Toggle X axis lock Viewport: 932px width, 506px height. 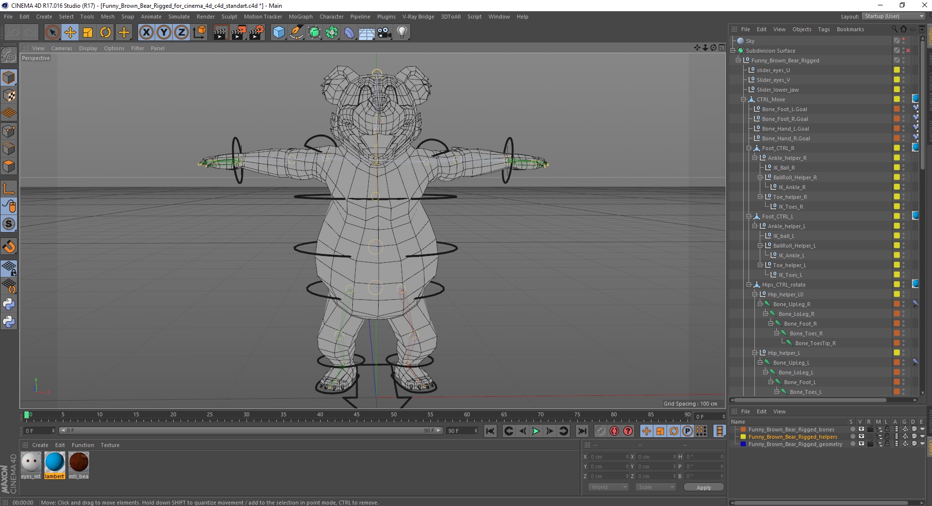[146, 33]
